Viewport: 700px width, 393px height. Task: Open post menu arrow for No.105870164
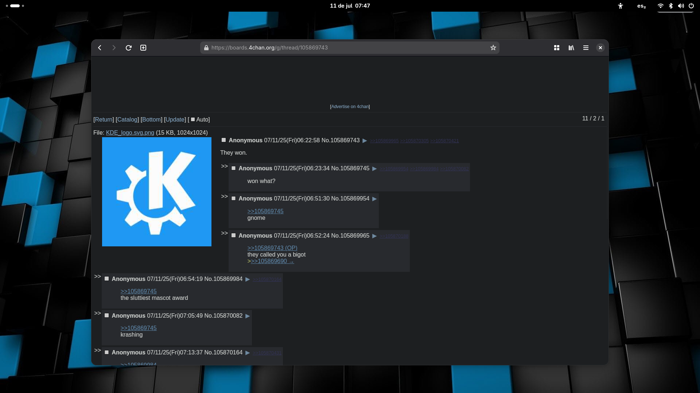[x=248, y=353]
